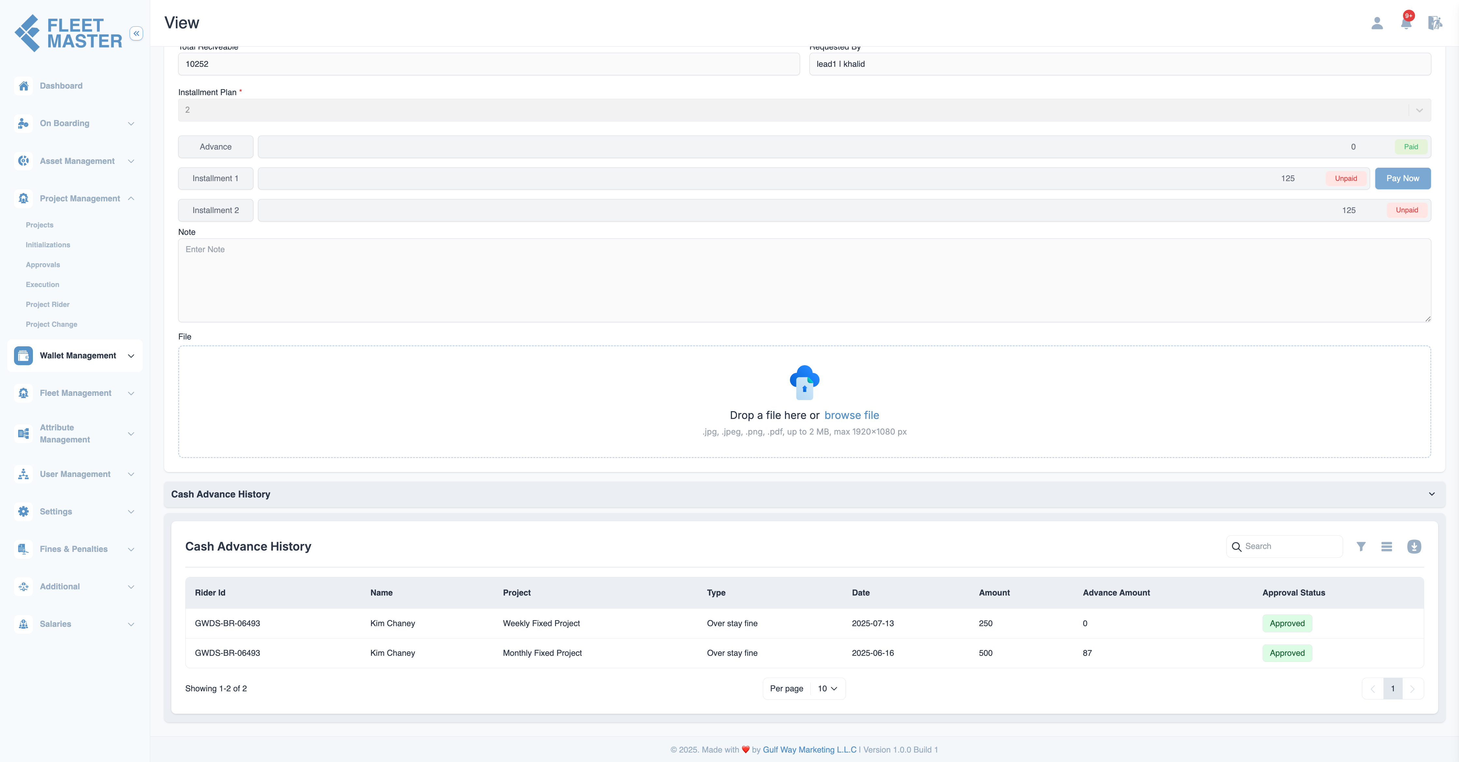The image size is (1459, 762).
Task: Click Approved badge for Weekly Fixed Project
Action: 1287,623
